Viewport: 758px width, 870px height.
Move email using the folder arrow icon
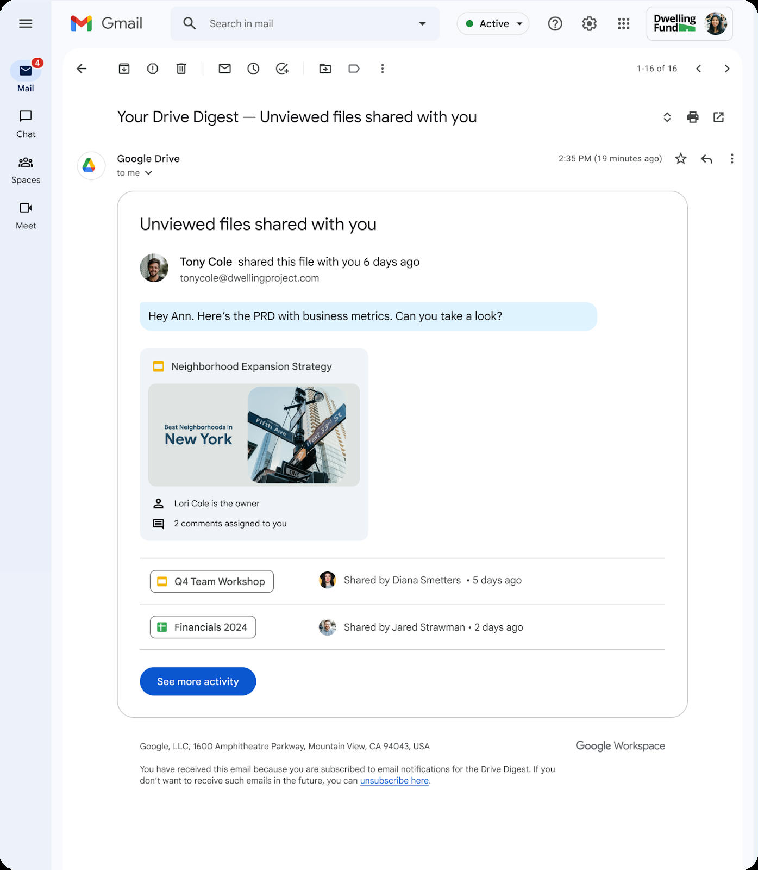[325, 69]
